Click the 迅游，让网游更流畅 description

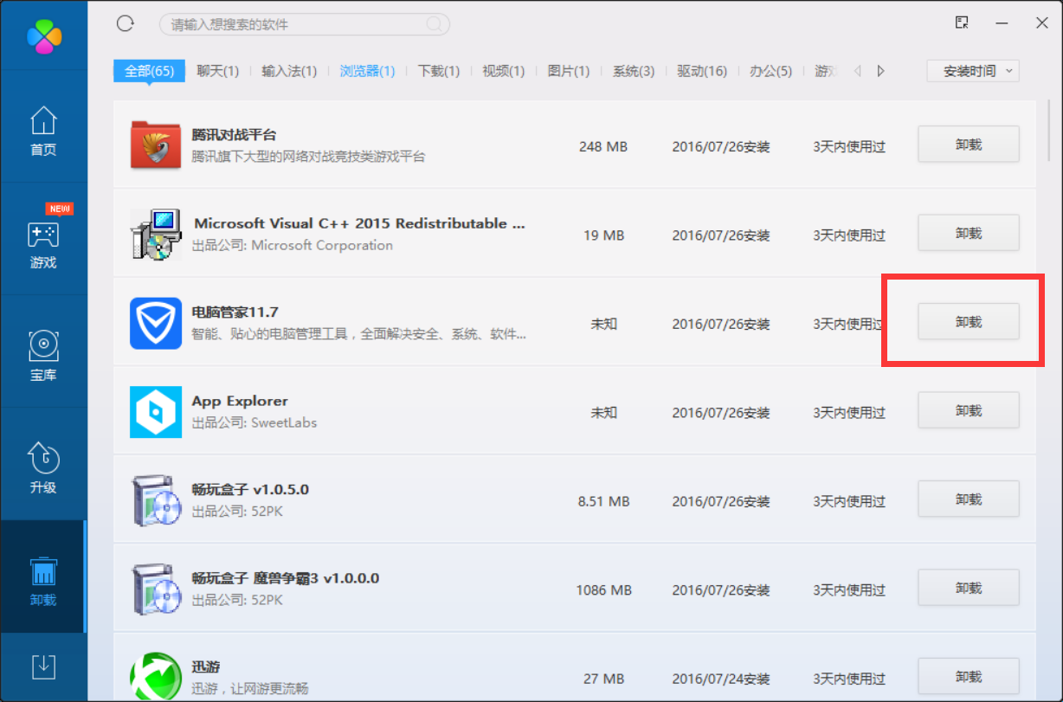[x=249, y=689]
